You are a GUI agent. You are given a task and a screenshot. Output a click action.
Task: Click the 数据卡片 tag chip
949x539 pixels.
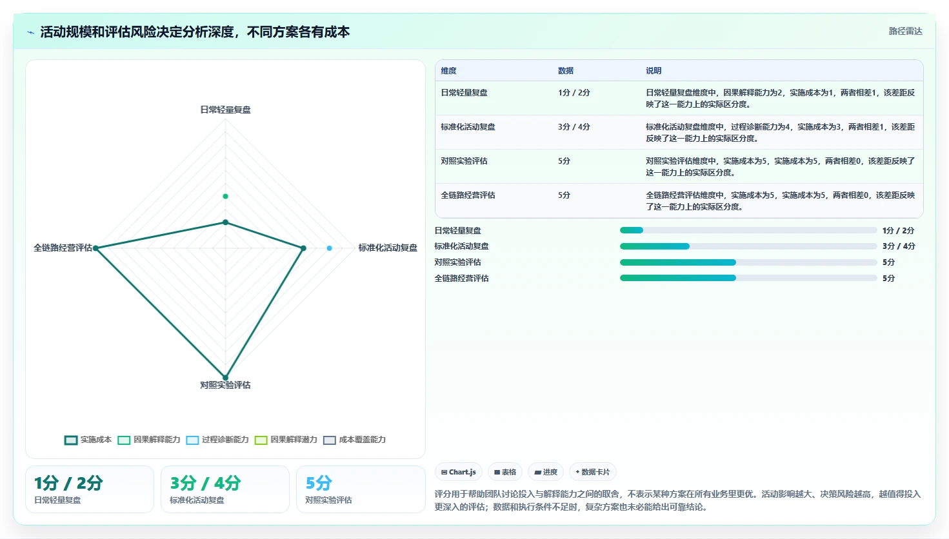point(593,472)
